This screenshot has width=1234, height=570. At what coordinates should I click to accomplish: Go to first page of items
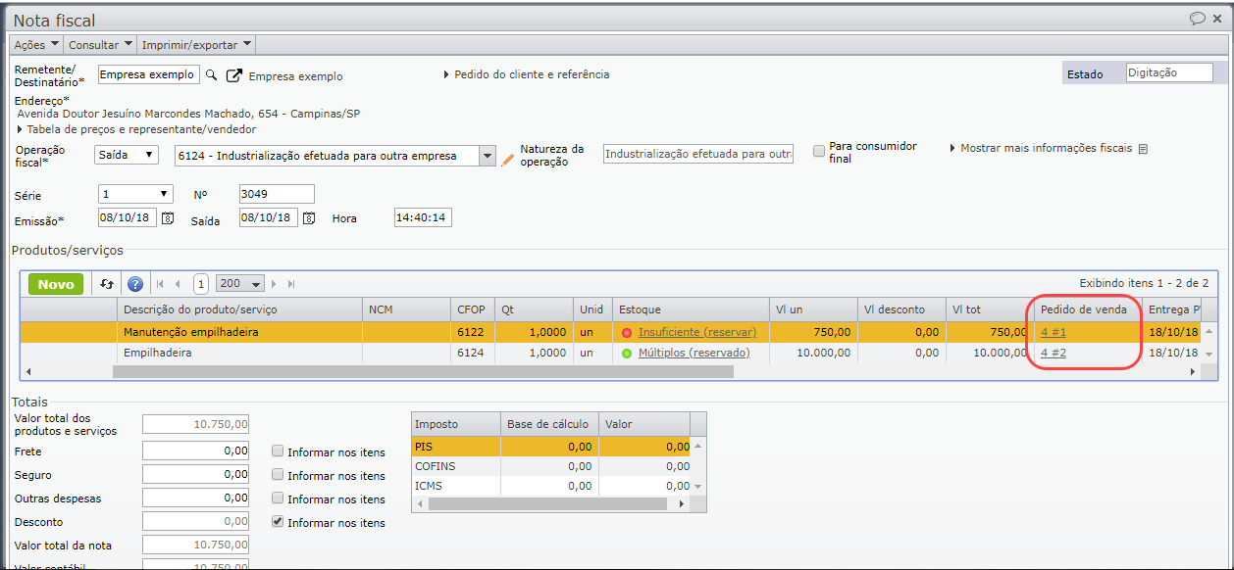[x=160, y=284]
